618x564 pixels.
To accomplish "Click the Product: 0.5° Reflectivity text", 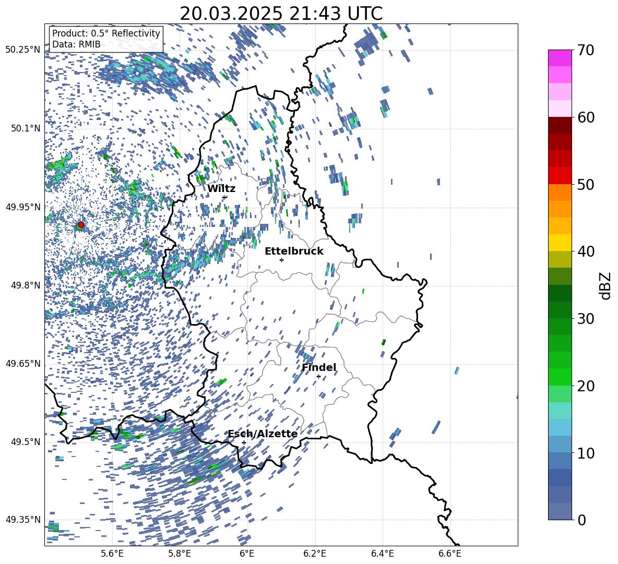I will click(x=106, y=33).
